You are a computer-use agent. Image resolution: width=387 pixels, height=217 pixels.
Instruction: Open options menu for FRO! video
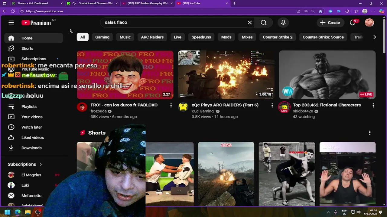point(171,105)
